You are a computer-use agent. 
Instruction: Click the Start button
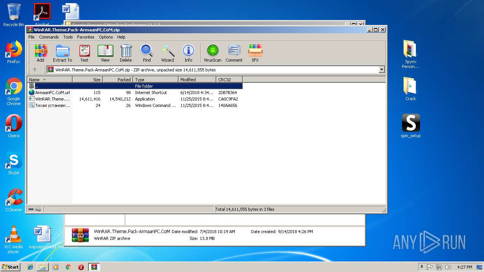tap(10, 267)
